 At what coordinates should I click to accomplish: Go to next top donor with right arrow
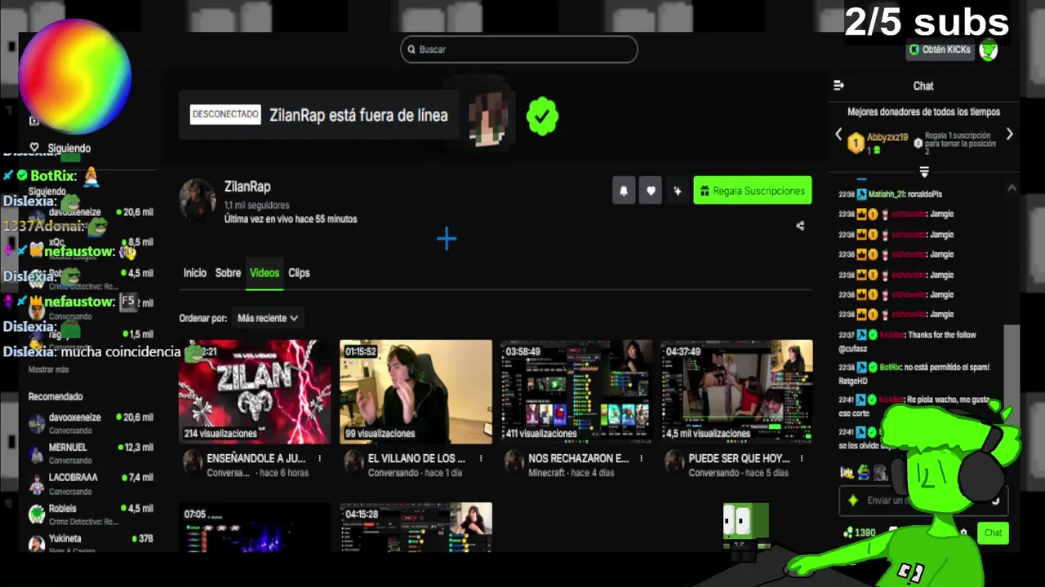tap(1009, 135)
